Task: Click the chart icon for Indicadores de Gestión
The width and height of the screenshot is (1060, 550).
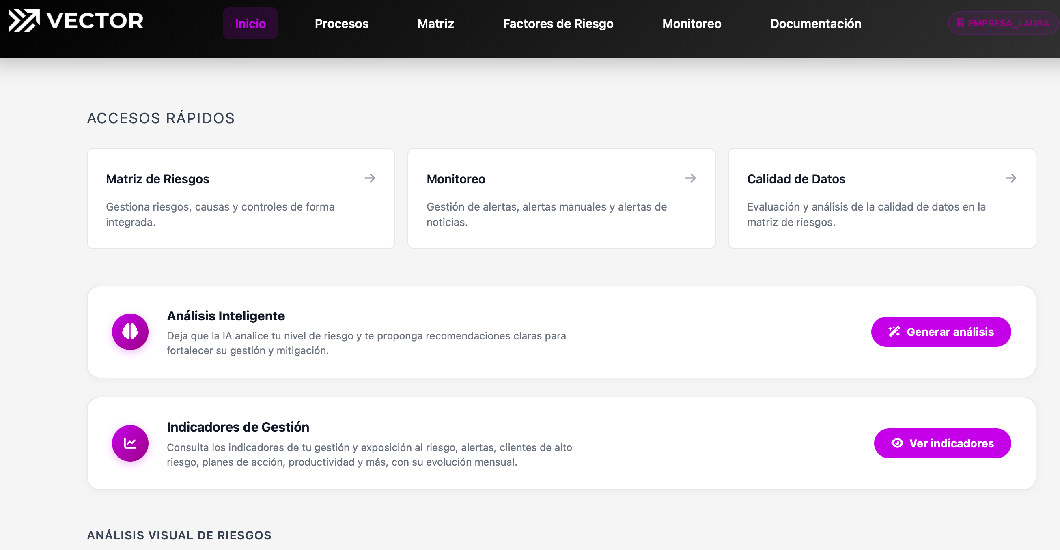Action: (130, 443)
